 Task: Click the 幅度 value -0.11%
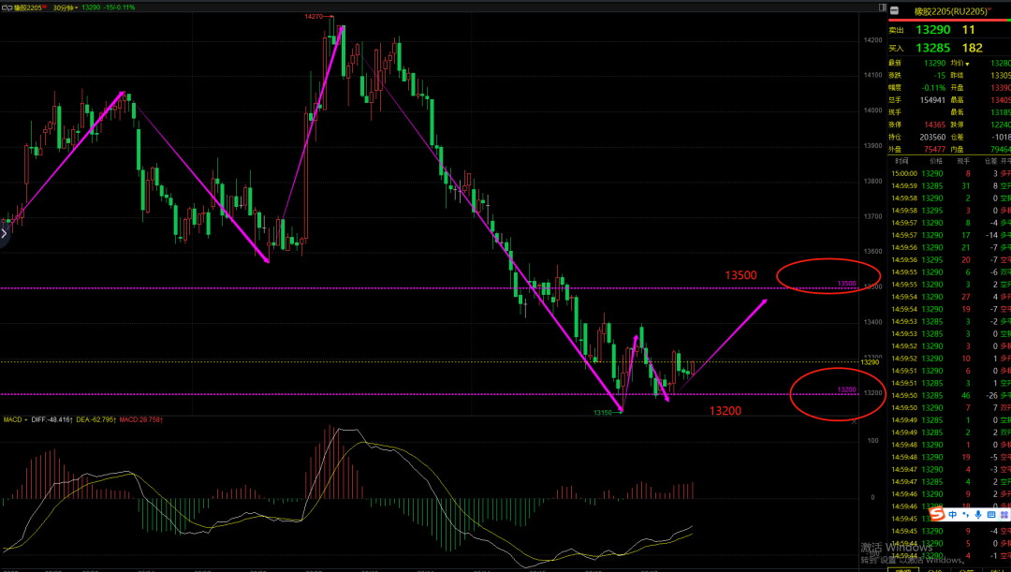coord(933,88)
